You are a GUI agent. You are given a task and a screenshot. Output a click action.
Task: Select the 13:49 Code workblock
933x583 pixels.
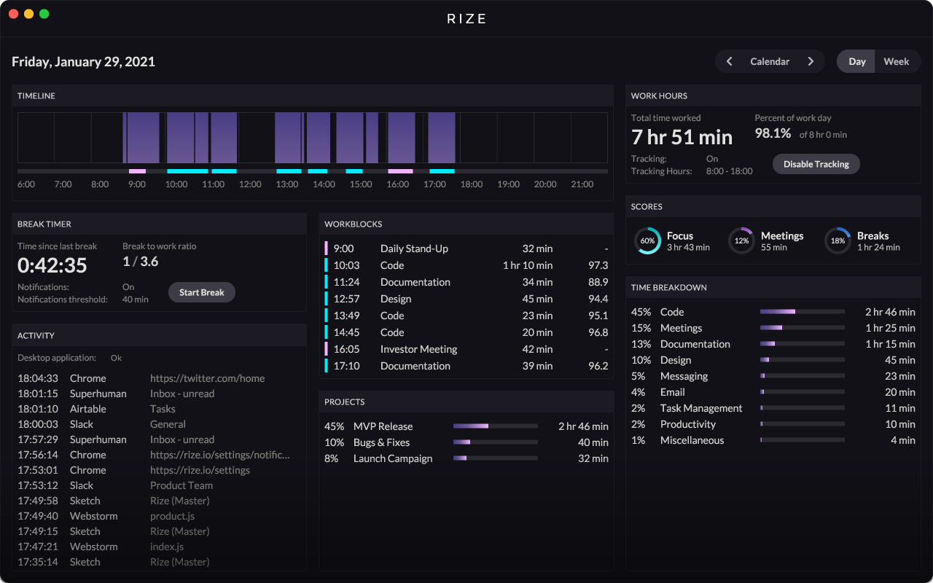466,316
